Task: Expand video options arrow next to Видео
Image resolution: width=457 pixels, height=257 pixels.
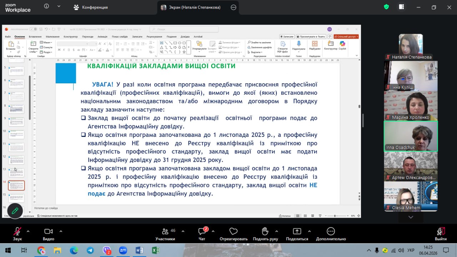Action: [61, 231]
